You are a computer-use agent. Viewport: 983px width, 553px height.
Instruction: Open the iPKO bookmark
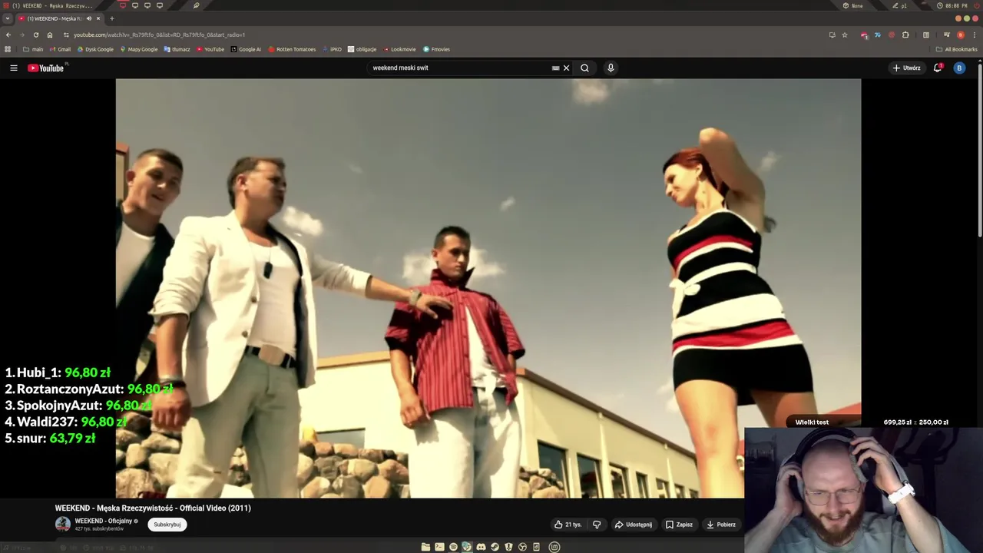(x=332, y=49)
